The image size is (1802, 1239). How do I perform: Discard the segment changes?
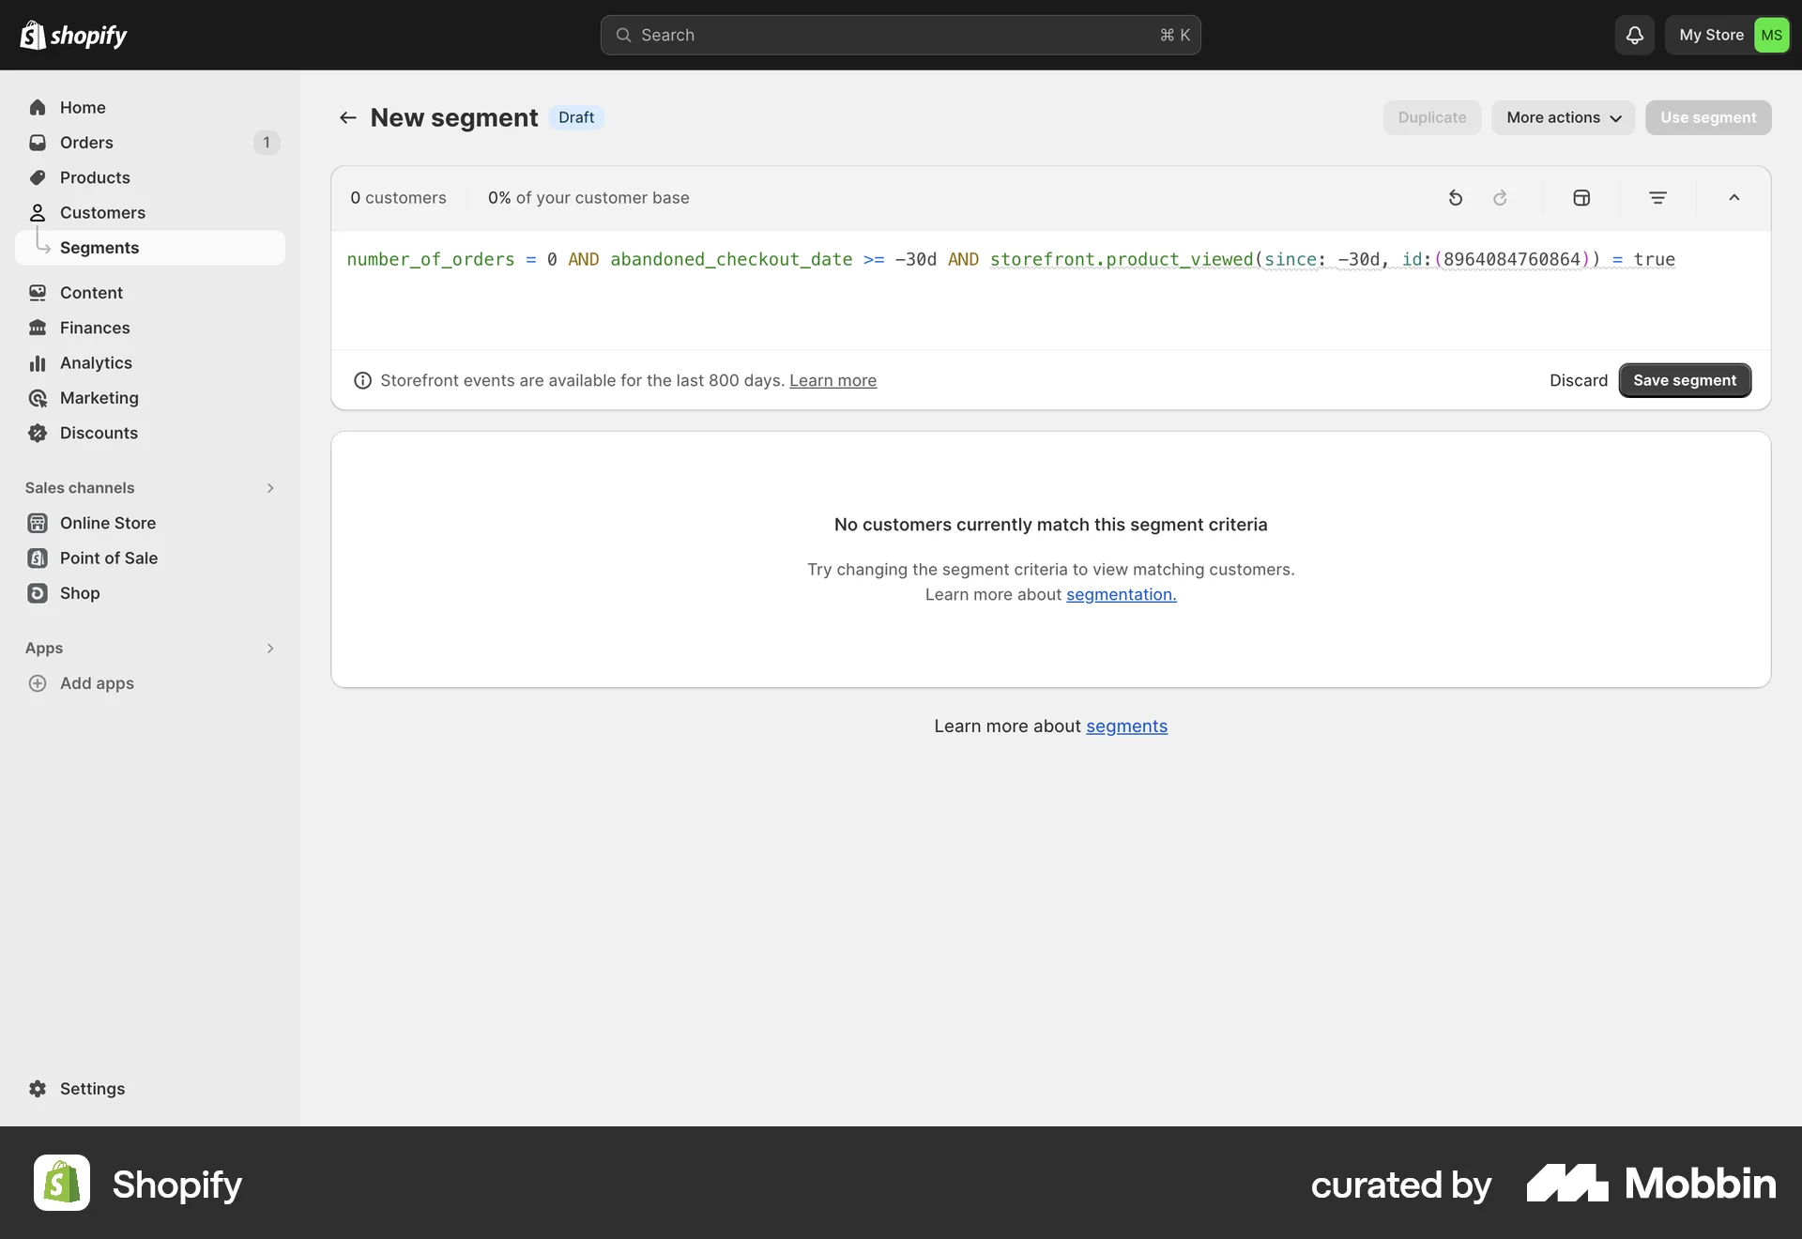1577,380
